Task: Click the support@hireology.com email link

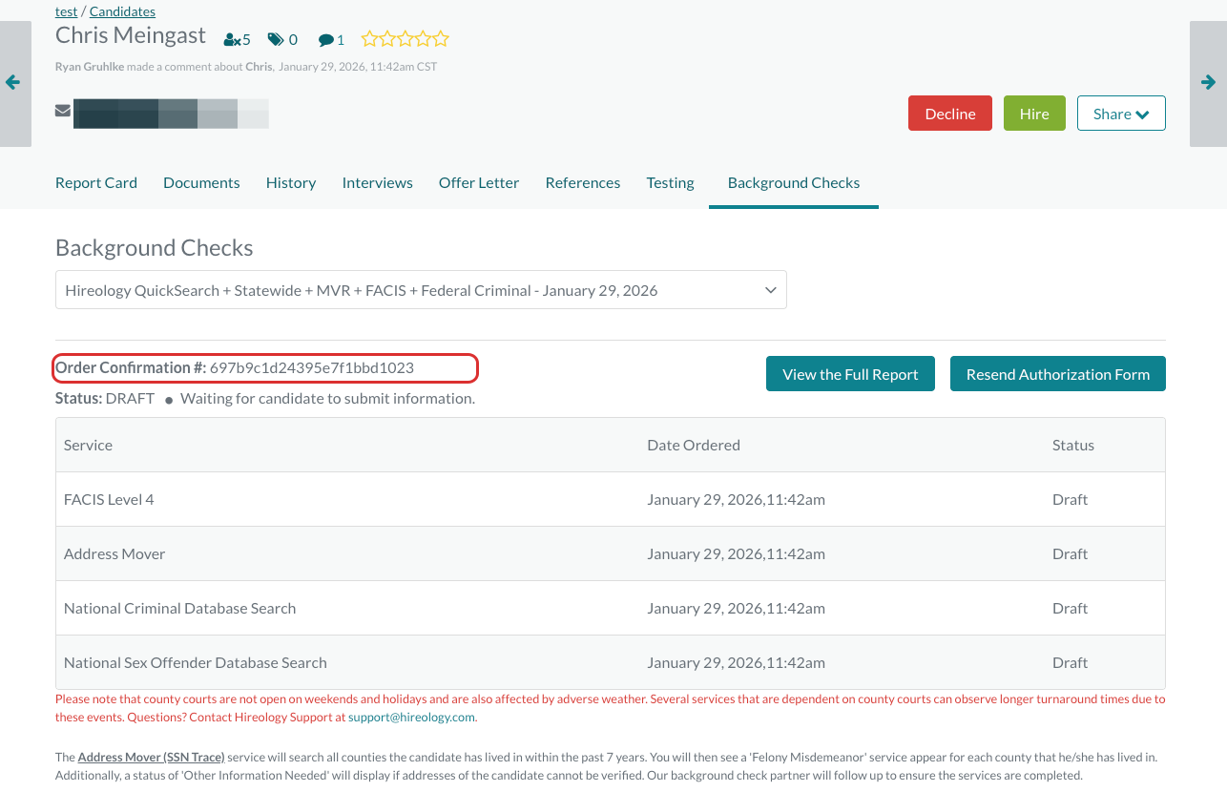Action: coord(411,717)
